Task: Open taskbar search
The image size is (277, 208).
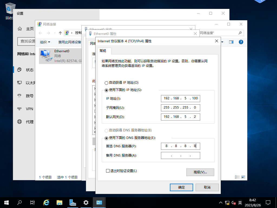Action: coord(19,202)
